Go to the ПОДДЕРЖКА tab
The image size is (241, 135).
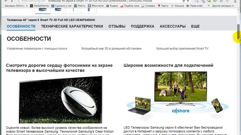[x=142, y=26]
